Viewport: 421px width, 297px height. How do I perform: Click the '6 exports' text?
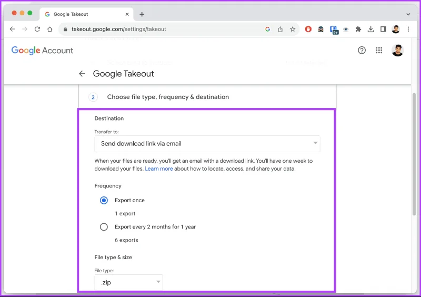pyautogui.click(x=126, y=240)
